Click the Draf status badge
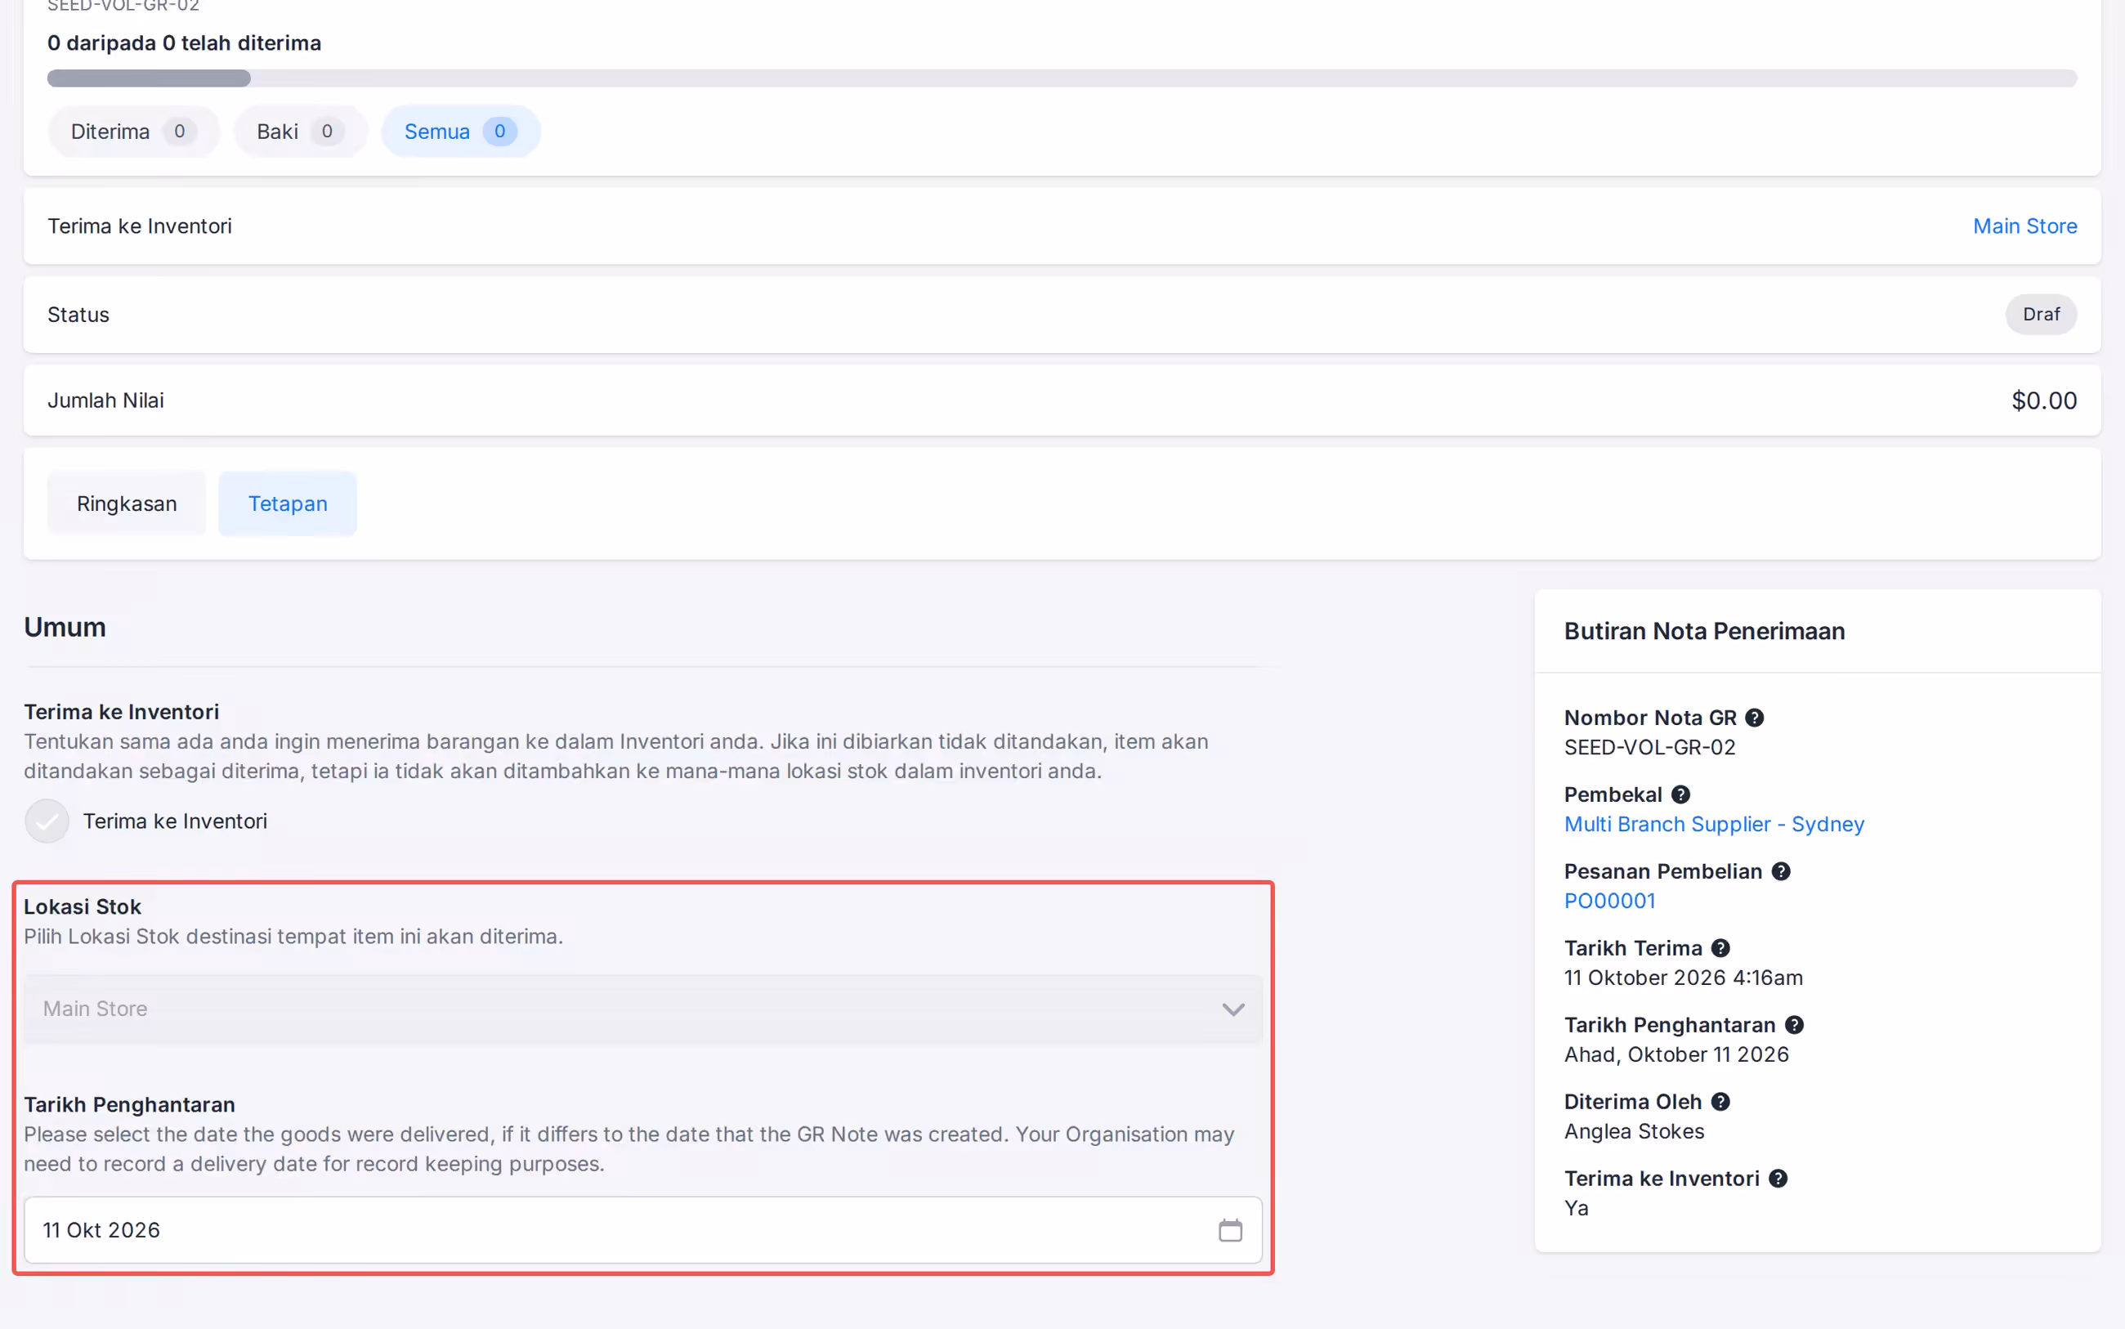 pos(2041,315)
